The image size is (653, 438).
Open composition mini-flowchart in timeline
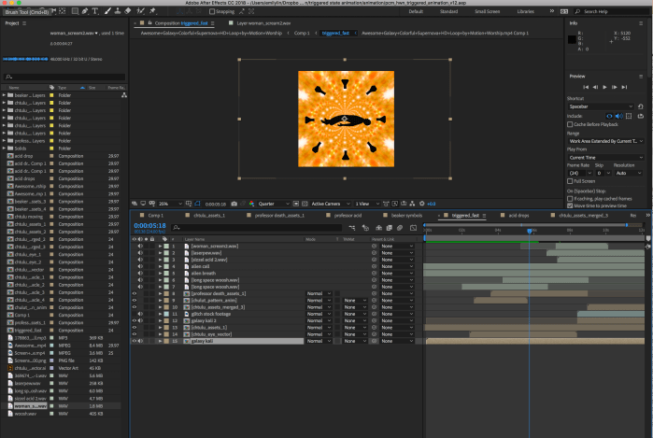pyautogui.click(x=352, y=228)
